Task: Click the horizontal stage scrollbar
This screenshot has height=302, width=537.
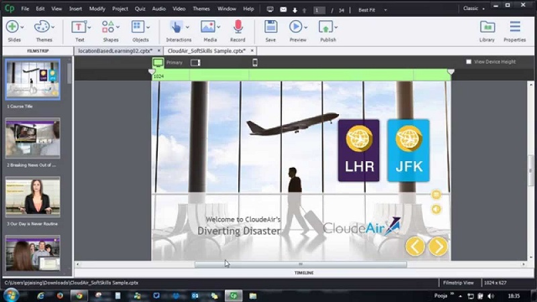Action: click(x=300, y=264)
